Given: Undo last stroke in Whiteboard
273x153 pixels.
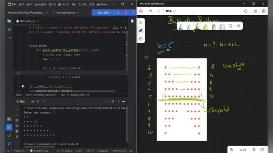Looking at the screenshot, I should tap(151, 11).
